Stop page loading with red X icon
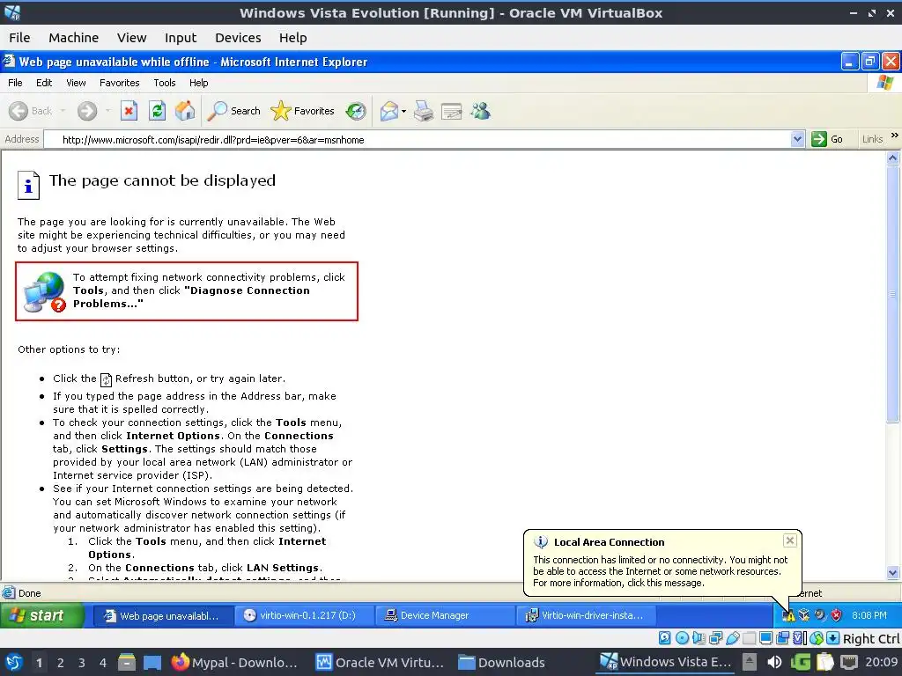The width and height of the screenshot is (902, 676). (x=129, y=111)
